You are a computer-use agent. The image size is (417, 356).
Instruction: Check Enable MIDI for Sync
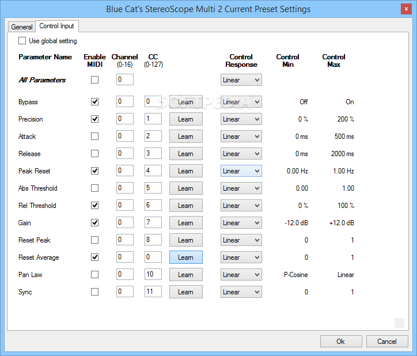pos(94,292)
